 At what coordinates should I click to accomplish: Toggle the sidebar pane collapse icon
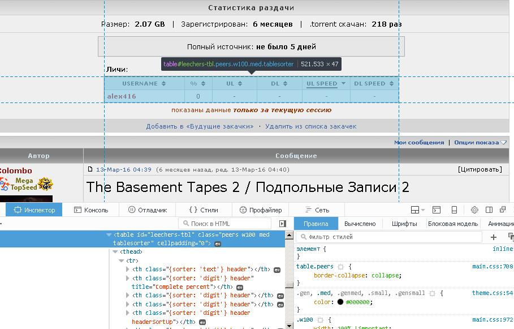tap(283, 224)
